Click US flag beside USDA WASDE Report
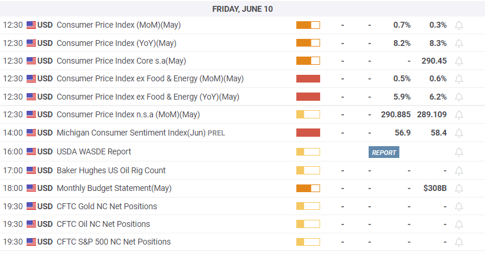Screen dimensions: 485x254 31,152
